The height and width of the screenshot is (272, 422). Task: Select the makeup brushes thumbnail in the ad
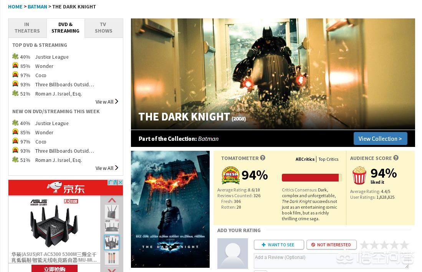pos(112,257)
